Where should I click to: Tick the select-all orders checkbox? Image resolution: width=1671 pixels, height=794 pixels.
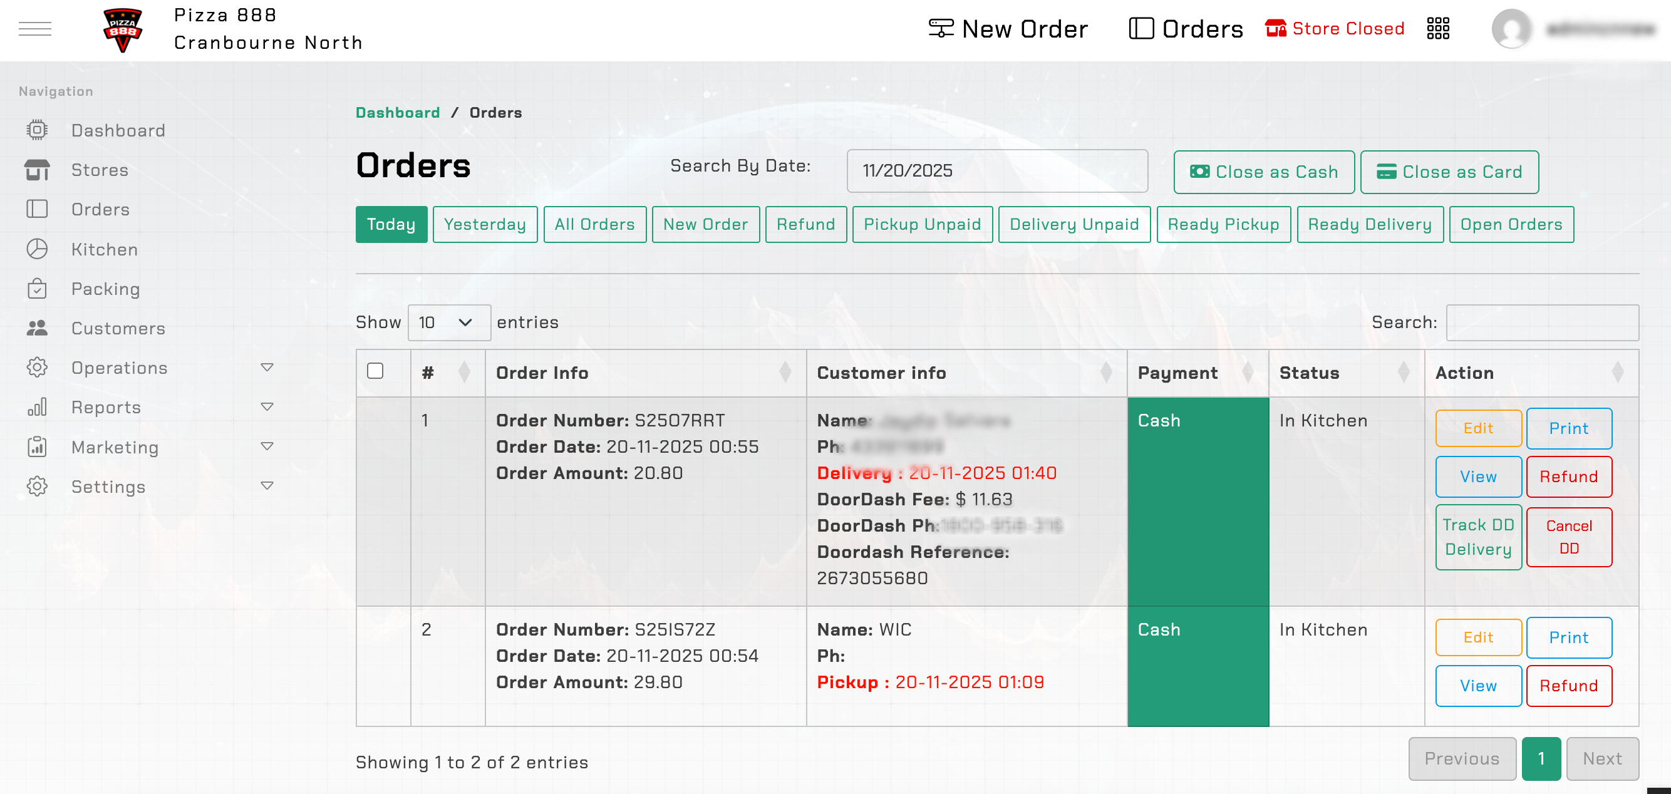pos(375,371)
